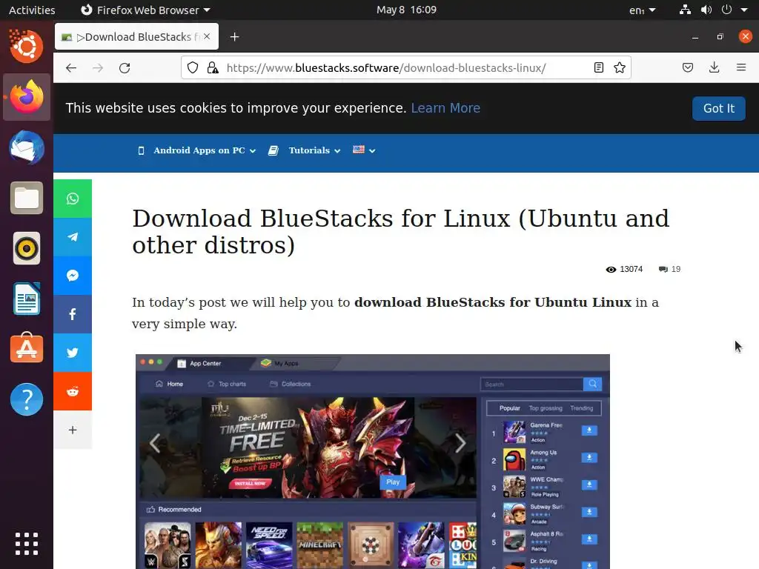The width and height of the screenshot is (759, 569).
Task: Bookmark this page with the star
Action: pos(620,67)
